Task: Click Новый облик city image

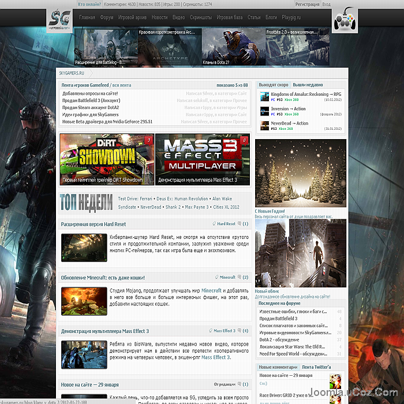Action: coord(301,253)
